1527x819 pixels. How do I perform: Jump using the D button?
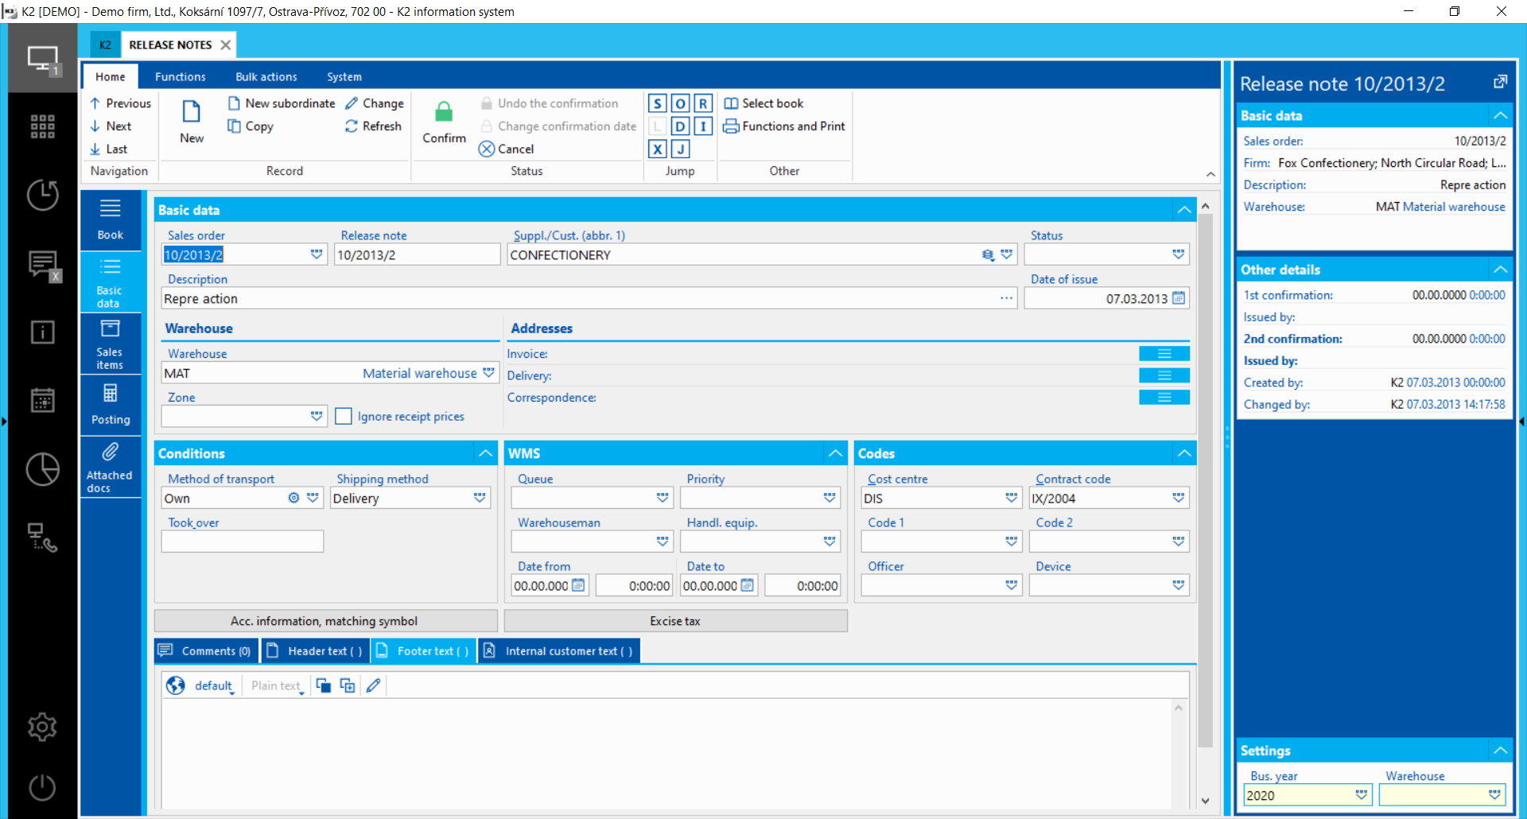click(680, 126)
